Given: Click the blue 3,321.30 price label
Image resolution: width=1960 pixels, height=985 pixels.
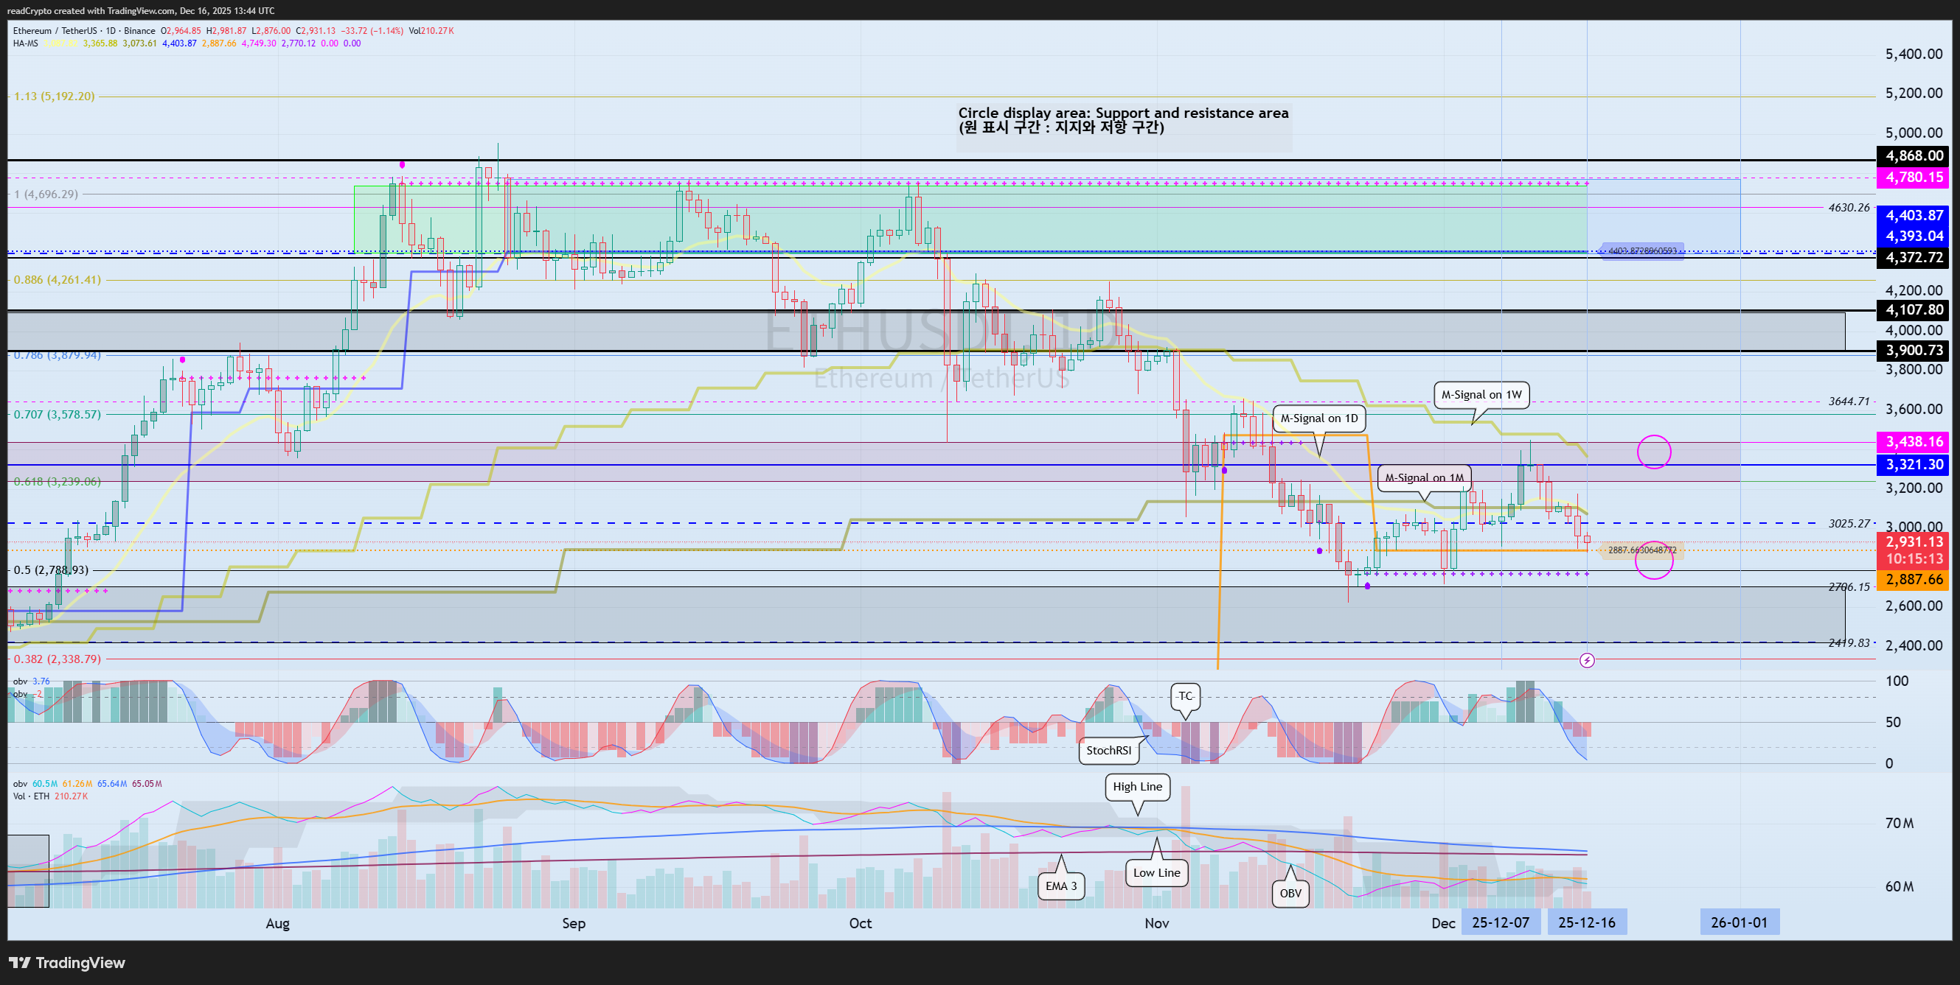Looking at the screenshot, I should pos(1913,464).
